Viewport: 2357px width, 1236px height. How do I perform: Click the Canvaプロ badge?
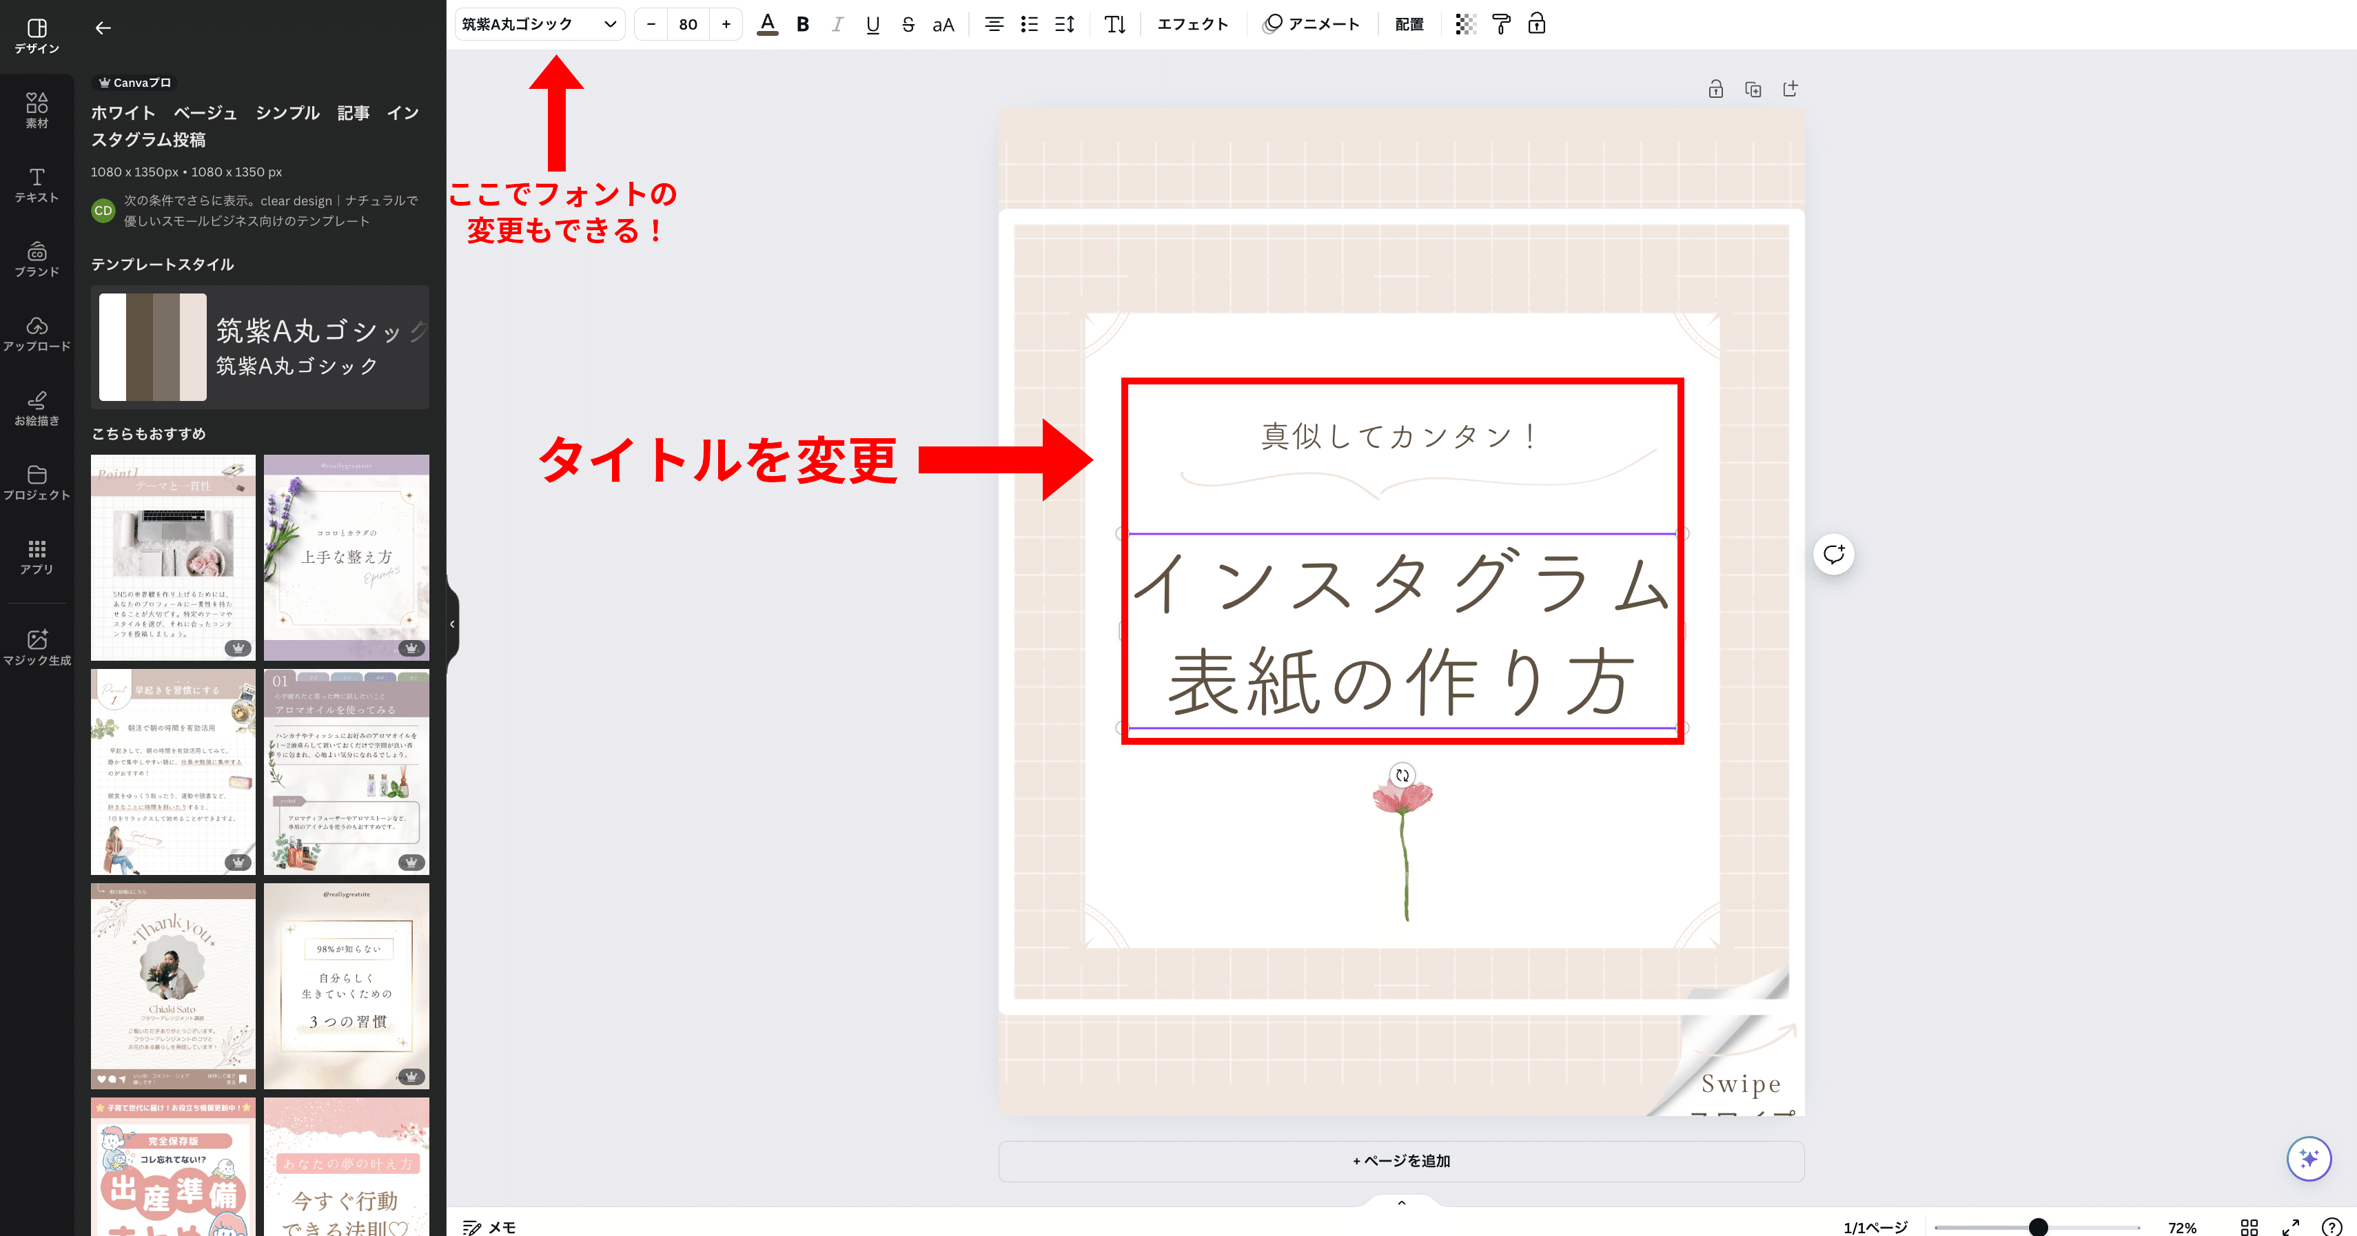tap(134, 83)
